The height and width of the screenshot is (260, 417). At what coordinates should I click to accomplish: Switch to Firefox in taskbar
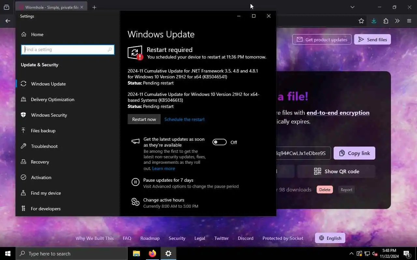point(152,253)
